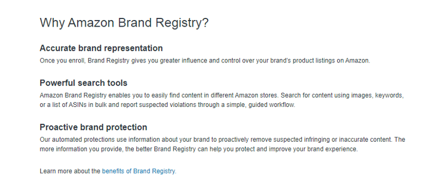Open the benefits of Brand Registry link
Image resolution: width=435 pixels, height=196 pixels.
[139, 171]
